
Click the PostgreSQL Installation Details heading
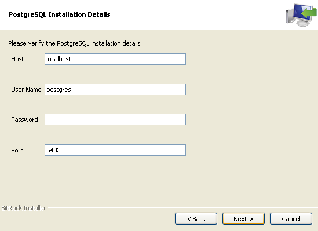pos(60,14)
